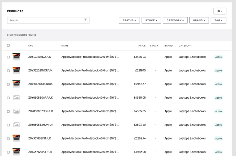Open MacBook thumbnail for Z0Y130207SUI/UK
236x156 pixels.
click(x=16, y=57)
